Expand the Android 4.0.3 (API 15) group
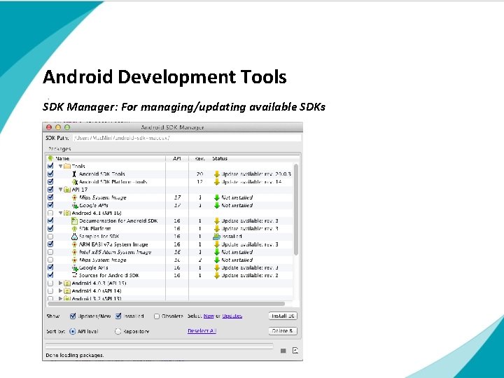This screenshot has width=504, height=378. [60, 283]
